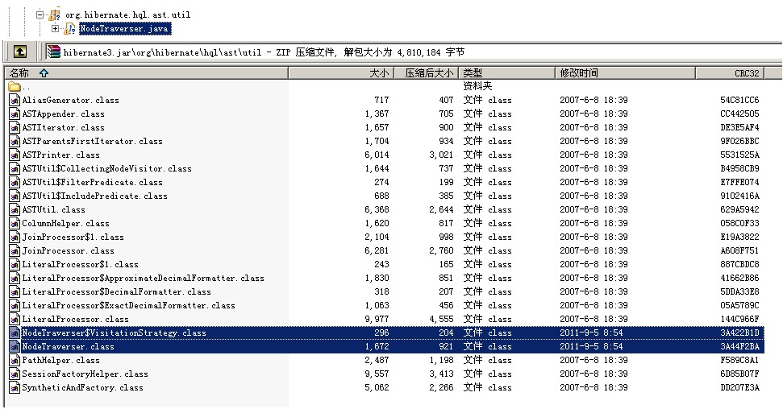Click the archive icon in the address bar
Viewport: 783px width, 409px height.
pyautogui.click(x=53, y=52)
